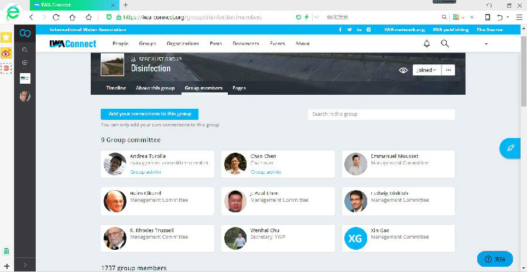
Task: Open the three-dots group options menu
Action: coord(449,70)
